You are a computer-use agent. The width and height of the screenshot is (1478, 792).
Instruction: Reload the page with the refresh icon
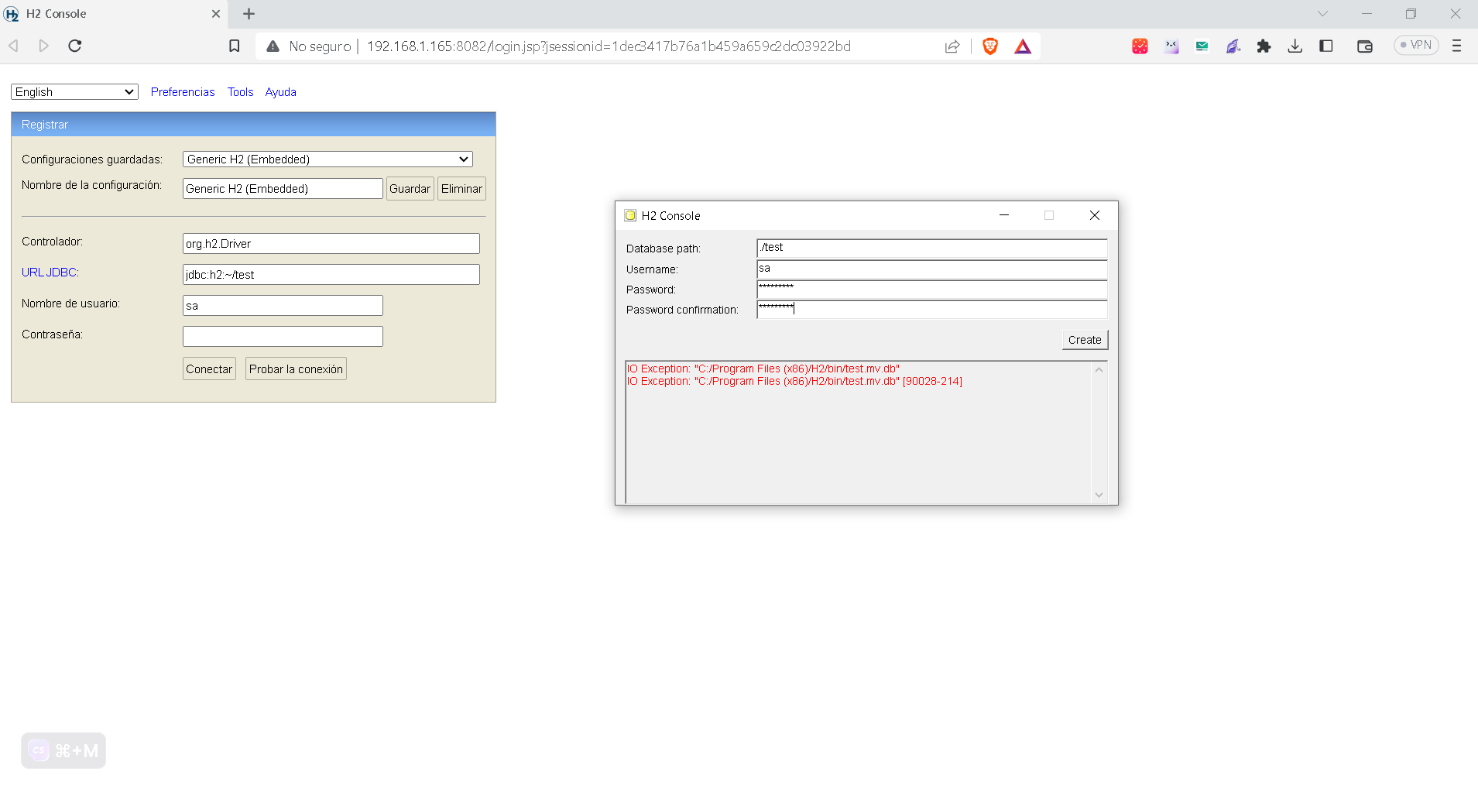click(75, 46)
